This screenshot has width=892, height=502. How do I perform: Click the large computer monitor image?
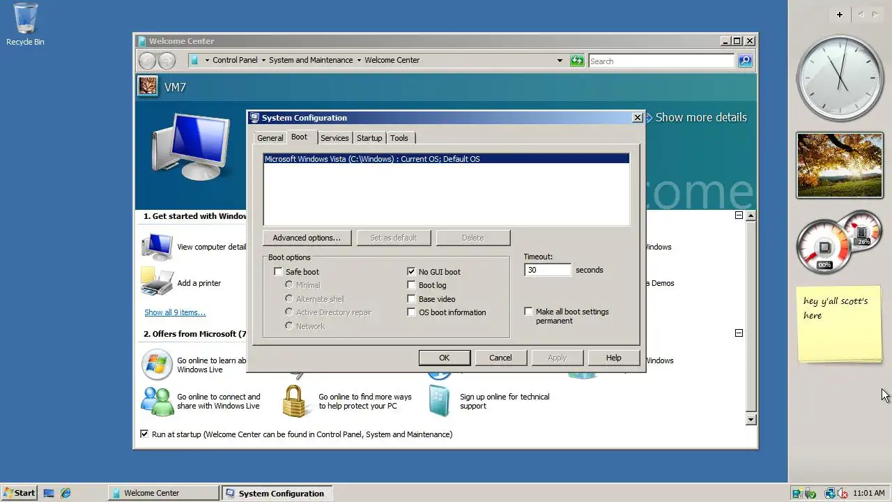190,146
